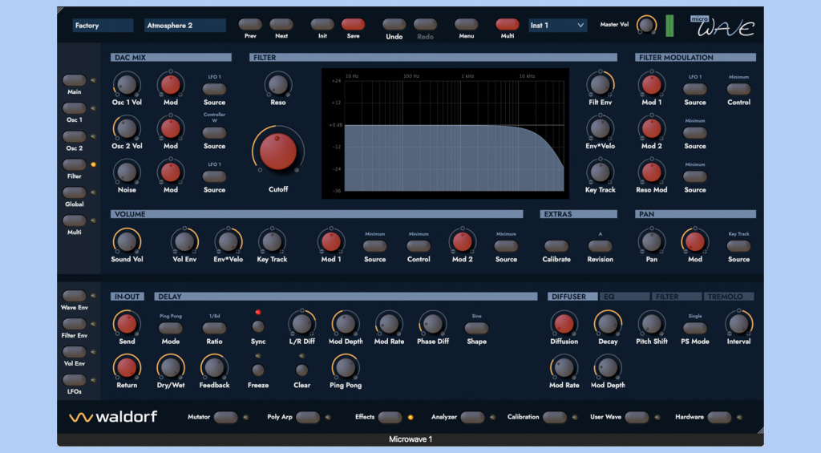Screen dimensions: 821x453
Task: Open the Wave Env page
Action: (75, 296)
